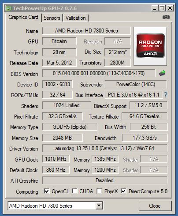Click the Close button

155,206
